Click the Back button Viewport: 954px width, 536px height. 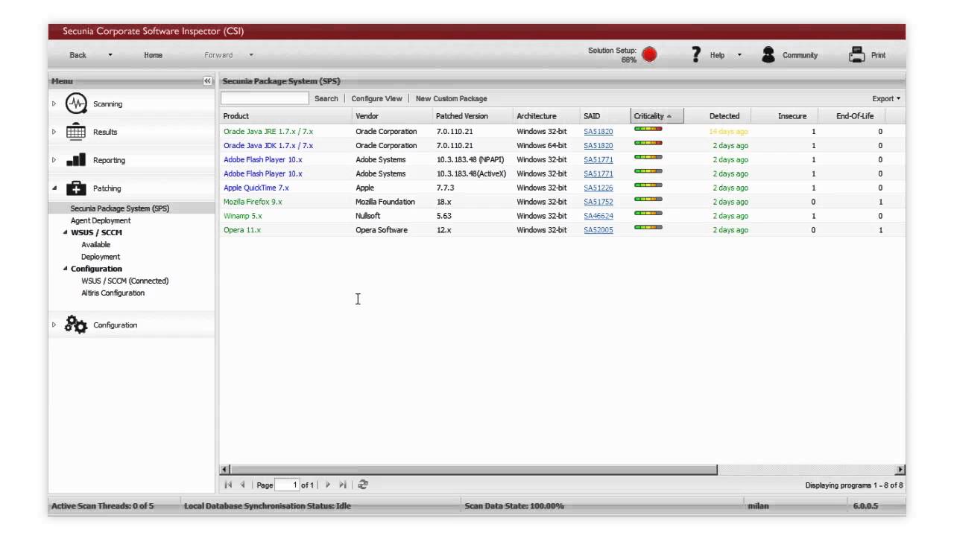coord(78,55)
